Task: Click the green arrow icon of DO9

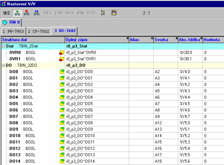Action: [x=62, y=129]
